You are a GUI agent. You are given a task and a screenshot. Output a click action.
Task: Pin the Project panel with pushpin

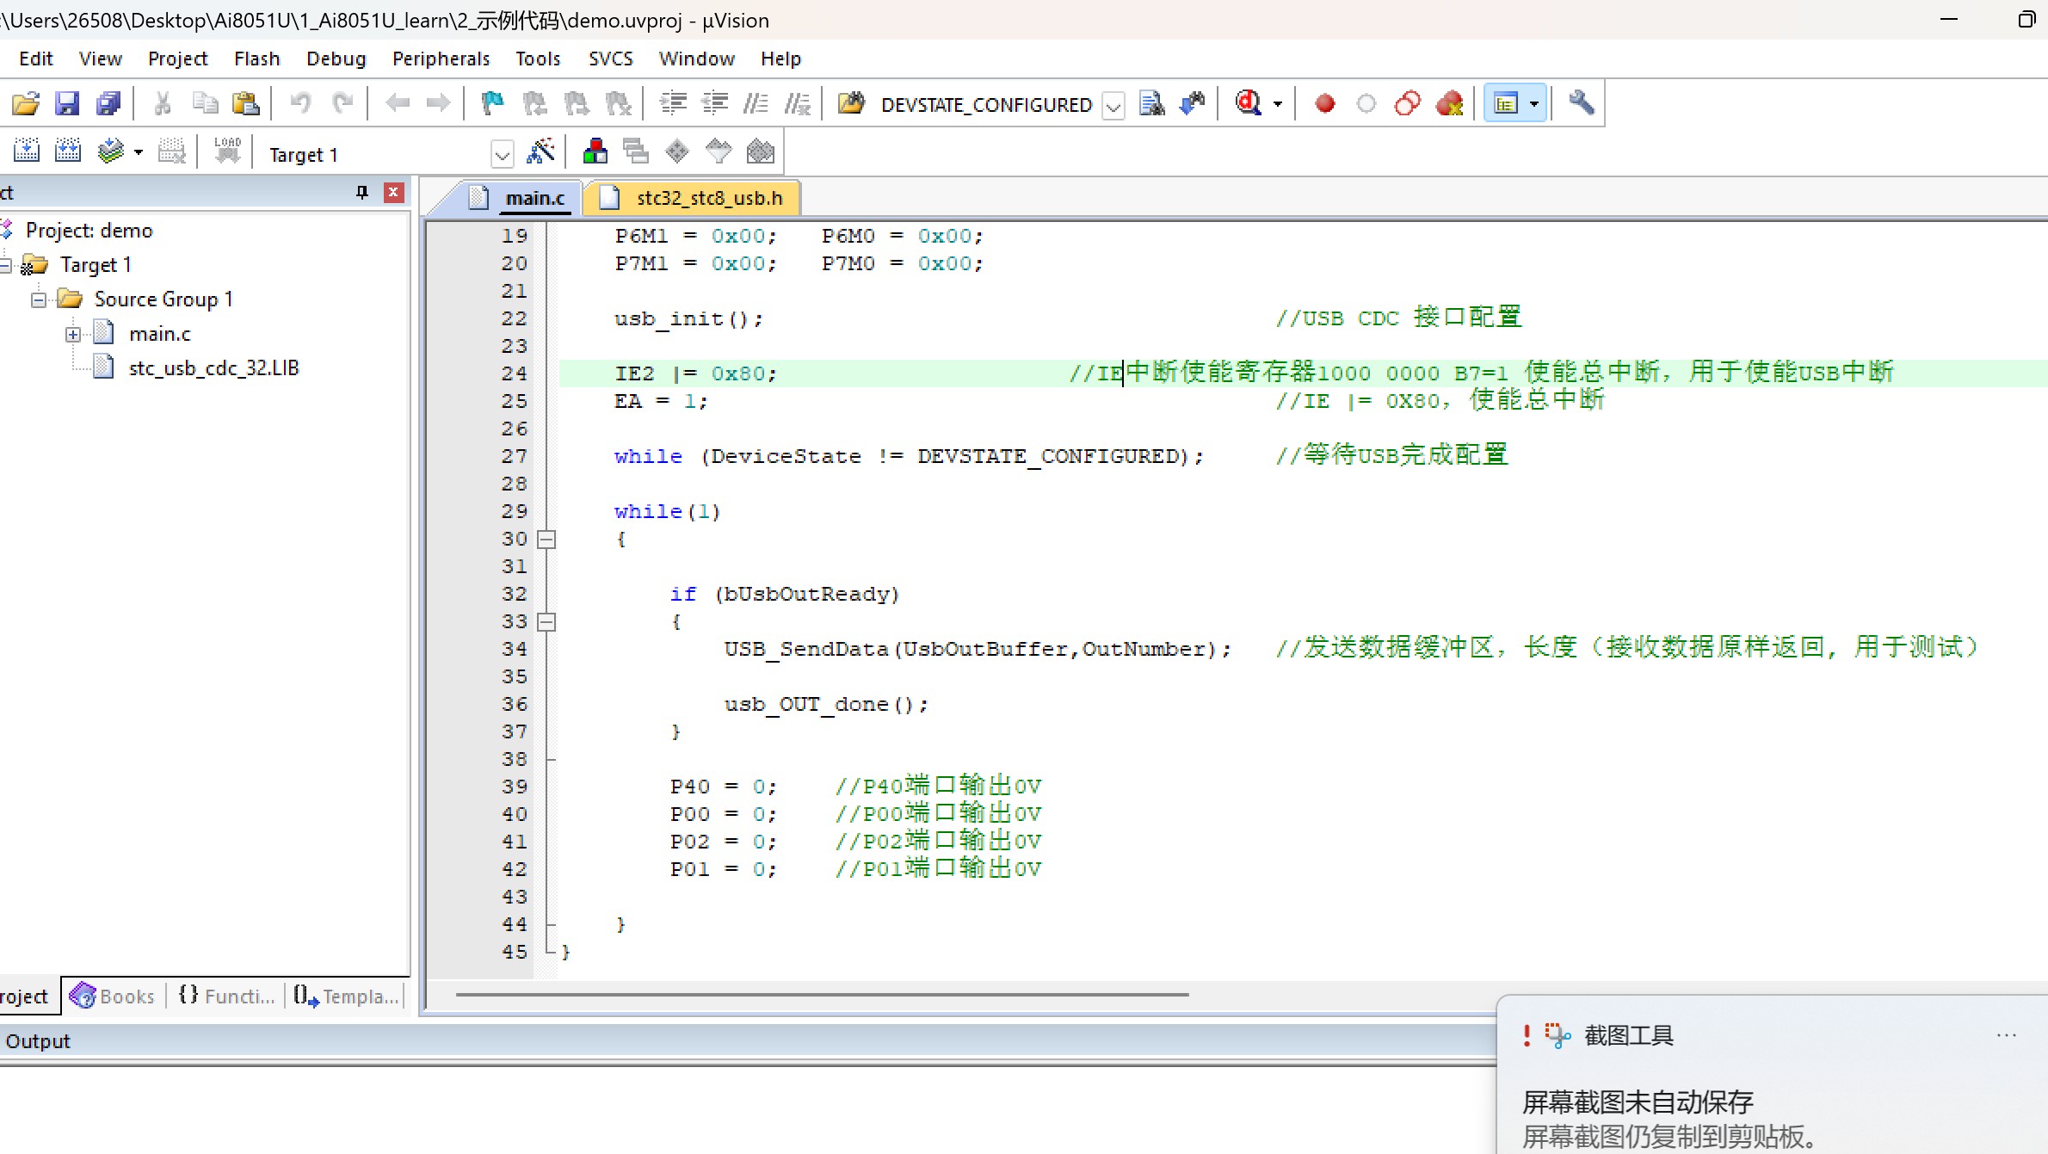pos(362,192)
